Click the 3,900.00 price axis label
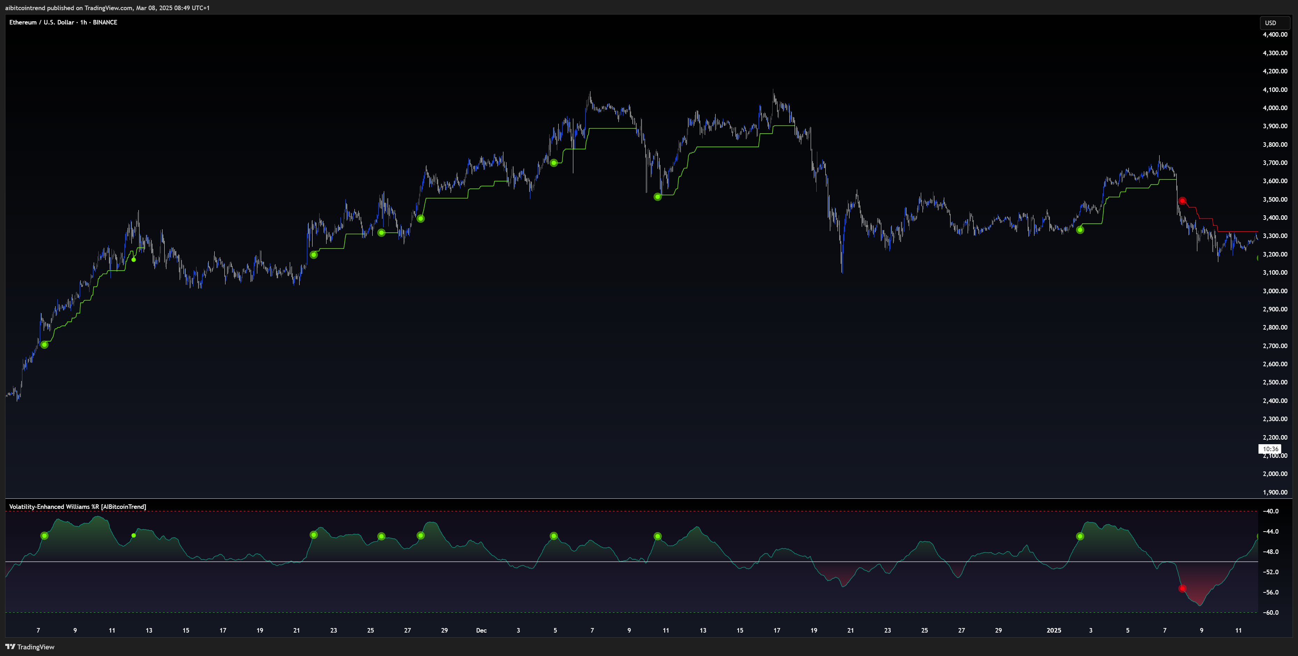The image size is (1298, 656). (1275, 126)
